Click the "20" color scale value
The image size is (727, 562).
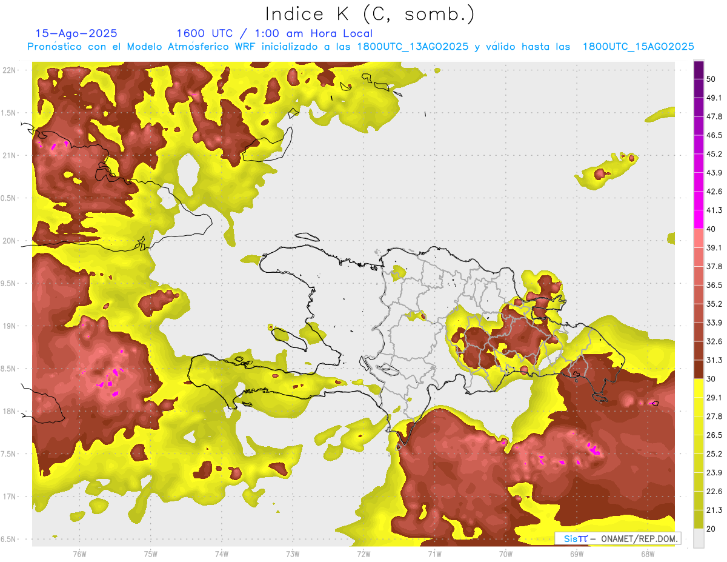point(711,529)
